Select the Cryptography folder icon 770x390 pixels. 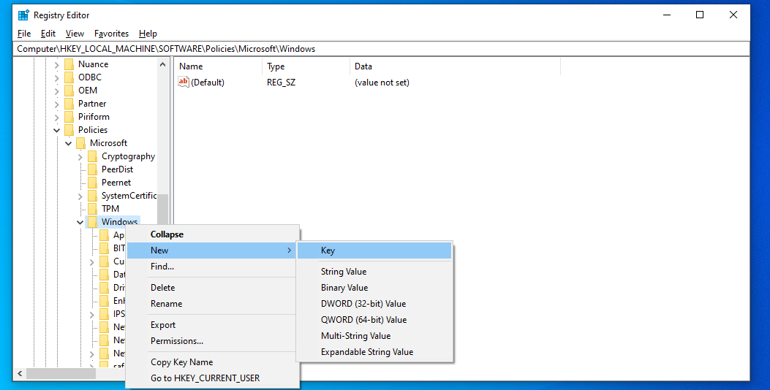92,156
